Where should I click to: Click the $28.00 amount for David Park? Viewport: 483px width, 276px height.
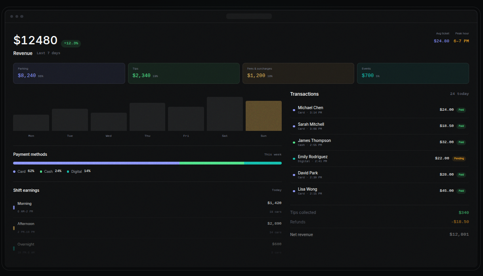(x=447, y=174)
